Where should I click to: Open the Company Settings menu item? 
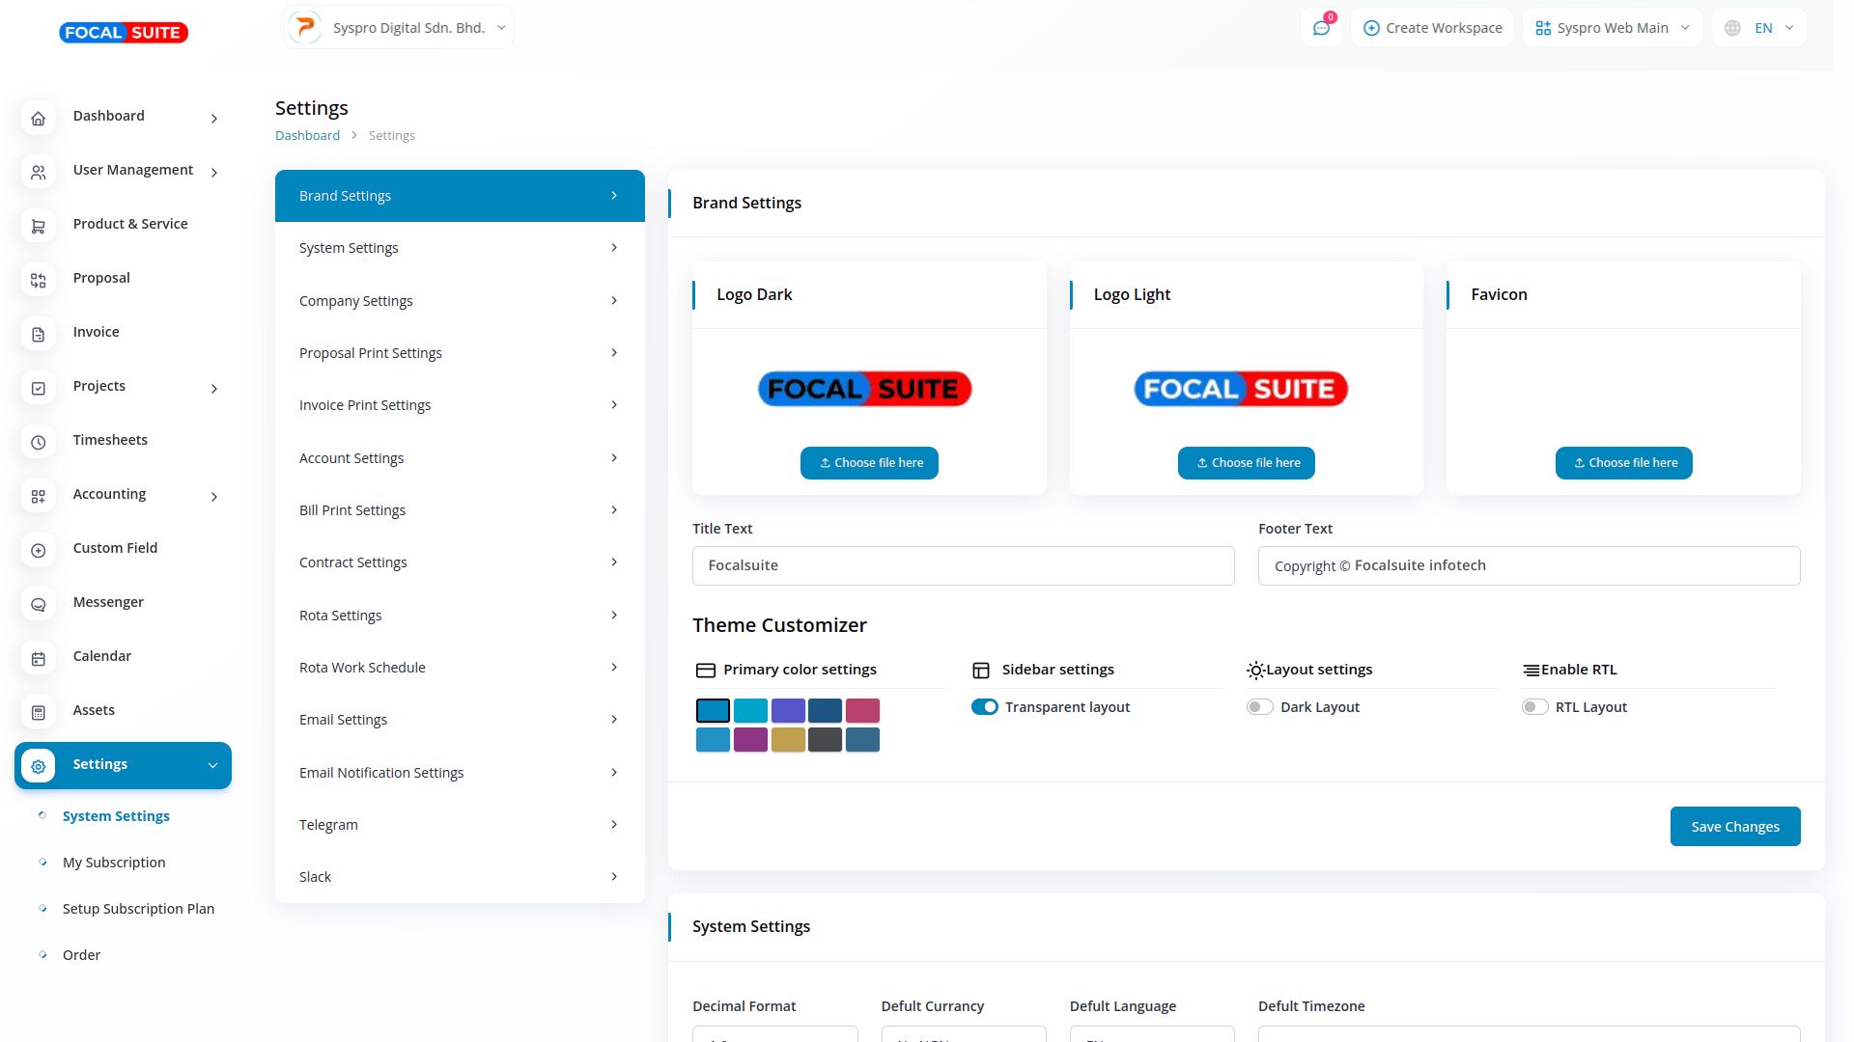(459, 301)
